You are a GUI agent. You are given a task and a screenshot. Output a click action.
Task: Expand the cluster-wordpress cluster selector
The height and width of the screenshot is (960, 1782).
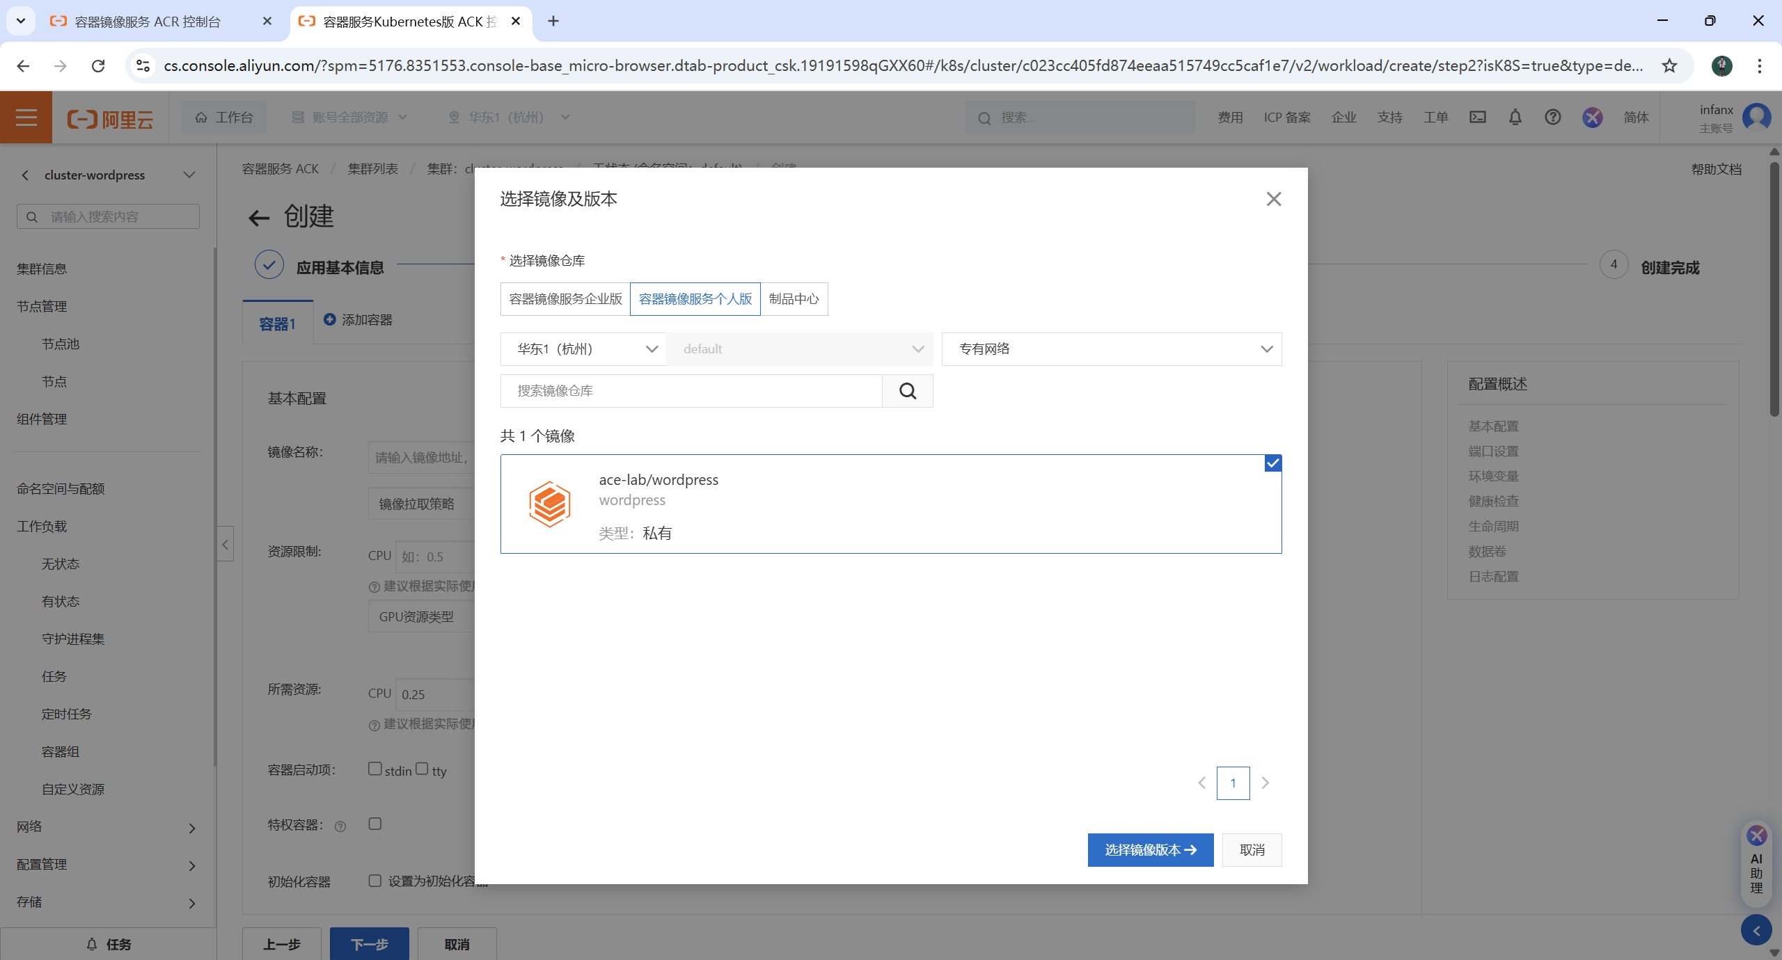coord(189,175)
